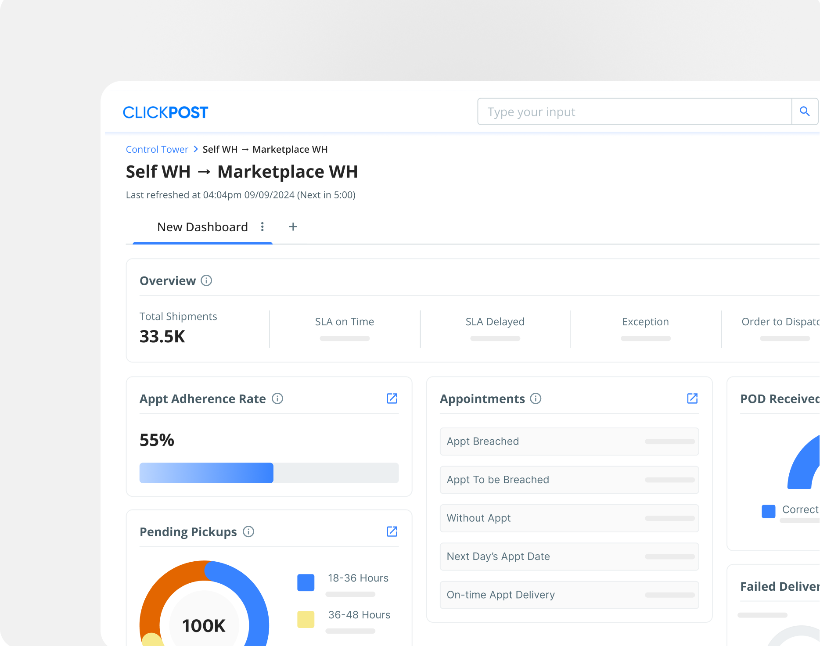Click info icon next to Pending Pickups
820x646 pixels.
click(x=248, y=532)
